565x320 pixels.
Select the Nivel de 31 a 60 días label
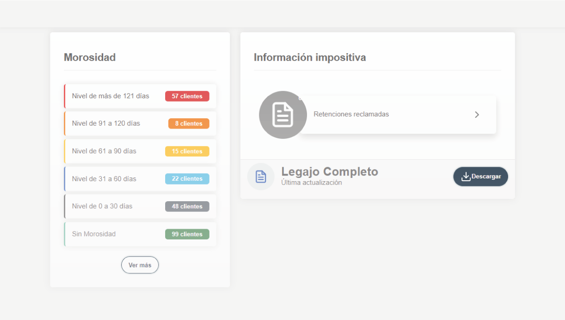(104, 179)
